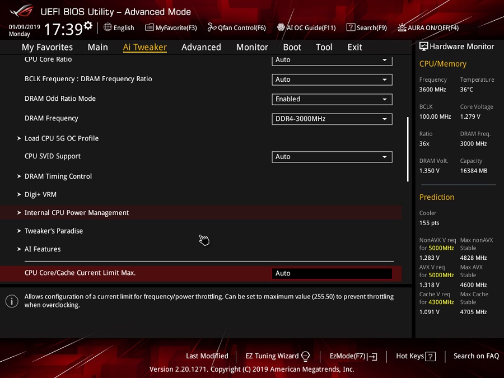This screenshot has height=378, width=504.
Task: Go to the Boot tab
Action: [x=292, y=47]
